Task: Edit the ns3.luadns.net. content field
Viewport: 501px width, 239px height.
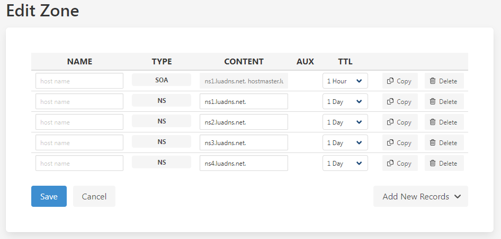Action: pos(244,142)
